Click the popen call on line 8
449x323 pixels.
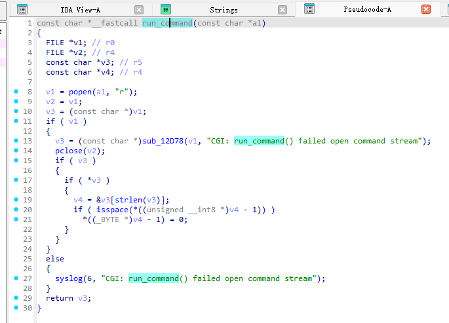(x=80, y=92)
